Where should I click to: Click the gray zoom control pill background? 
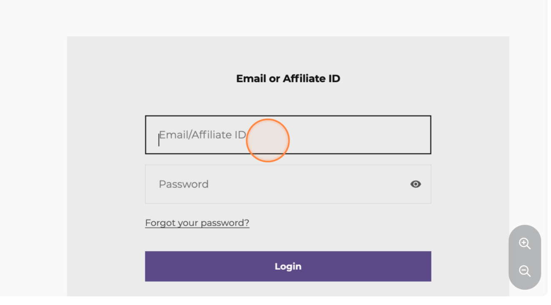tap(524, 257)
